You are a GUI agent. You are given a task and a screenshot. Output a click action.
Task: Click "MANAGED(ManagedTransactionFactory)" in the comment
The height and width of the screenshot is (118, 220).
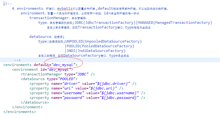click(175, 23)
